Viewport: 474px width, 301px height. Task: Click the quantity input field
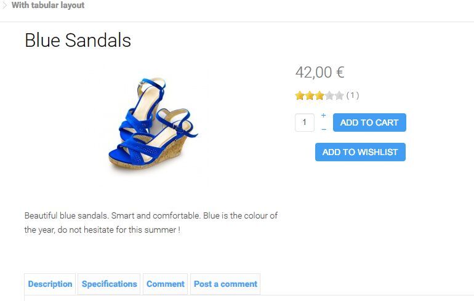305,122
